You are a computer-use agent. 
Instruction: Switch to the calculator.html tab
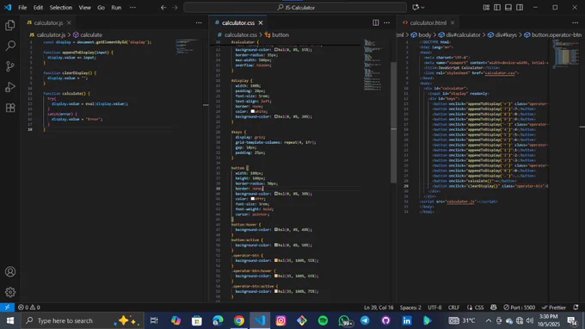click(x=428, y=22)
